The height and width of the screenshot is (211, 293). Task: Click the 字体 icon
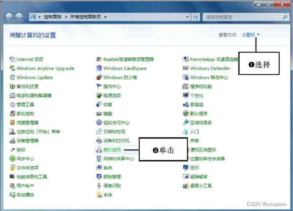coord(99,195)
